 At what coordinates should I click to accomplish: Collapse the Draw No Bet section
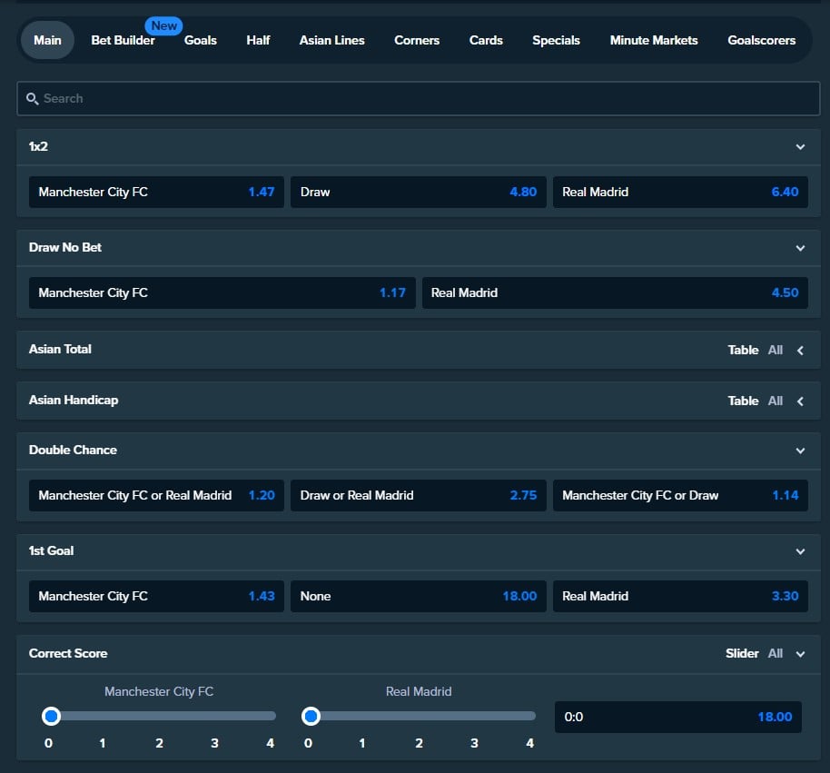pyautogui.click(x=800, y=248)
